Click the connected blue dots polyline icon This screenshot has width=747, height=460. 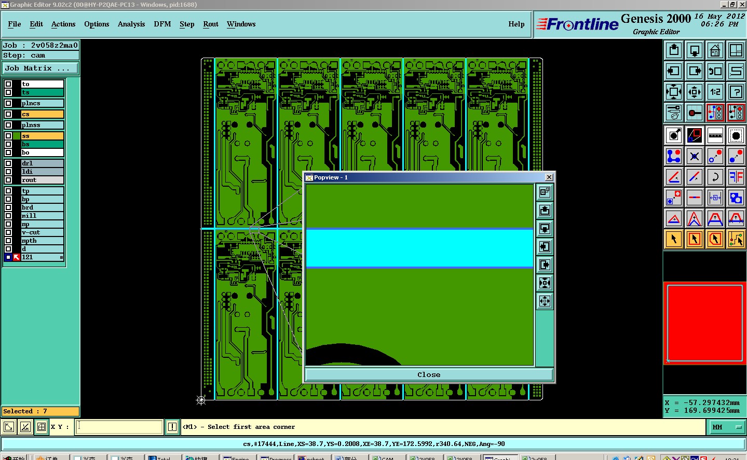[x=674, y=156]
